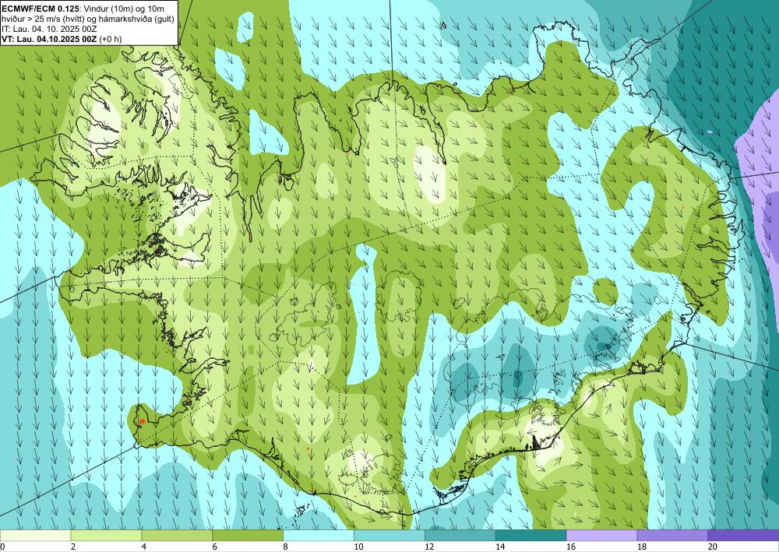Click the 18-20 m/s purple legend swatch

click(x=672, y=536)
